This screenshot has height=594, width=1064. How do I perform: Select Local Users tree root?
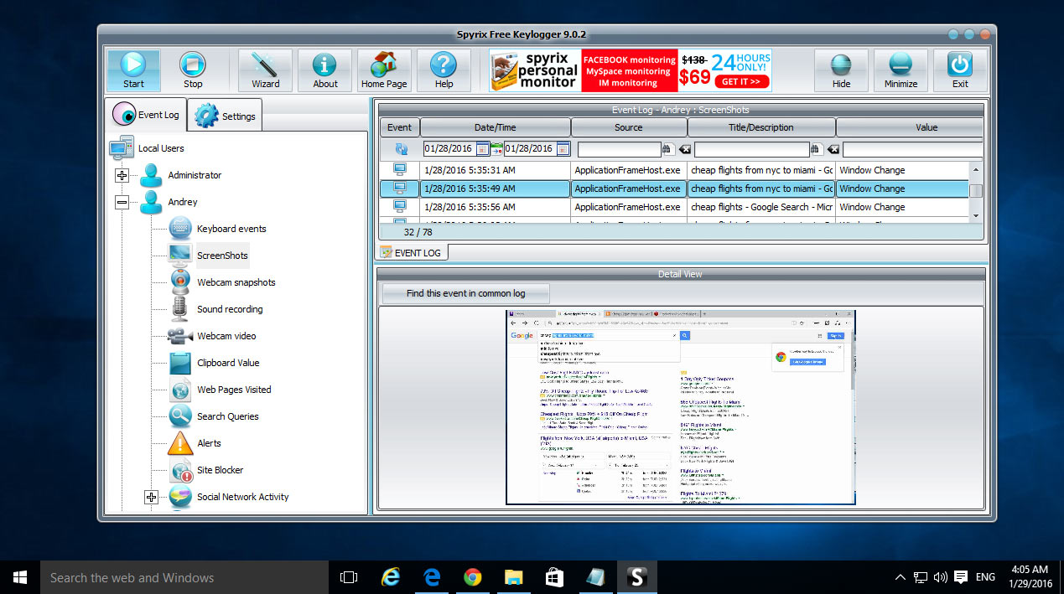(x=161, y=148)
